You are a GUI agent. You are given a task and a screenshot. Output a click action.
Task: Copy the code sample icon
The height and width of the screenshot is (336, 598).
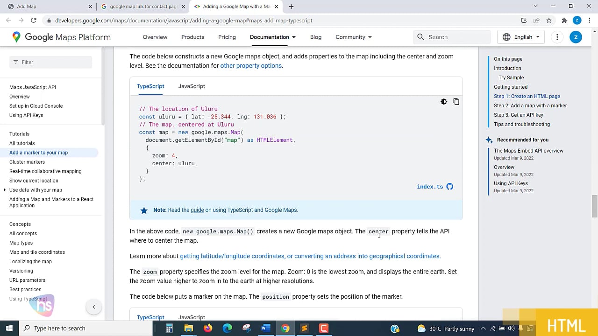pos(456,102)
